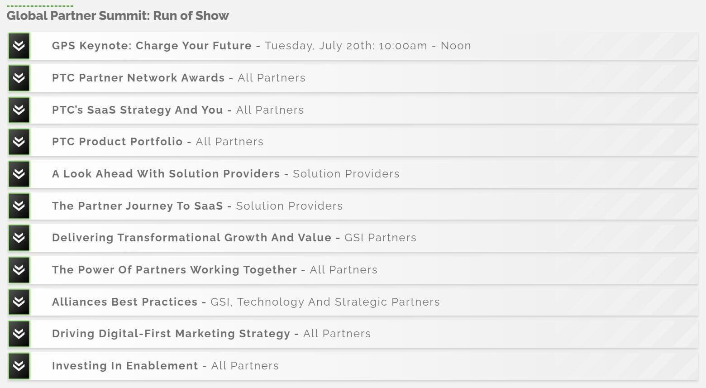Expand icon beside Delivering Transformational Growth
Image resolution: width=706 pixels, height=388 pixels.
(x=19, y=238)
